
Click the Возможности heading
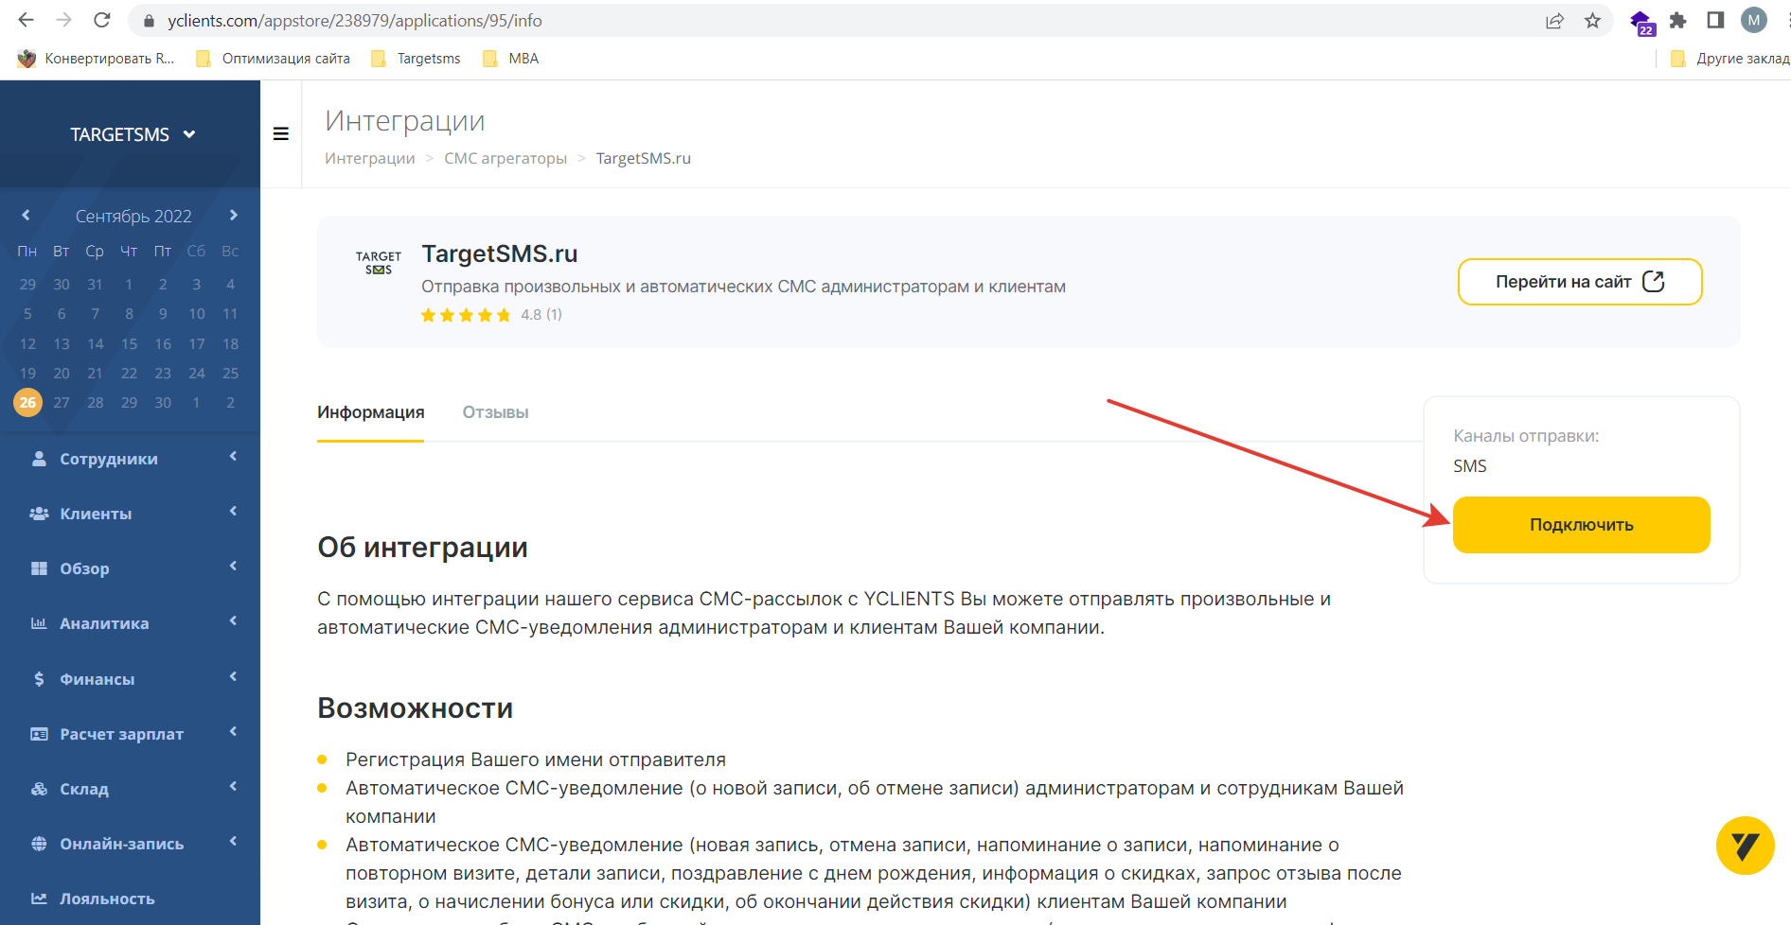coord(415,708)
